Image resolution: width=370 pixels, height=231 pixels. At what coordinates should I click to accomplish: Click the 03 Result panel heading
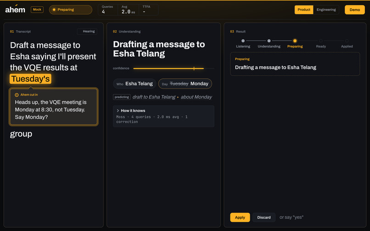[238, 31]
